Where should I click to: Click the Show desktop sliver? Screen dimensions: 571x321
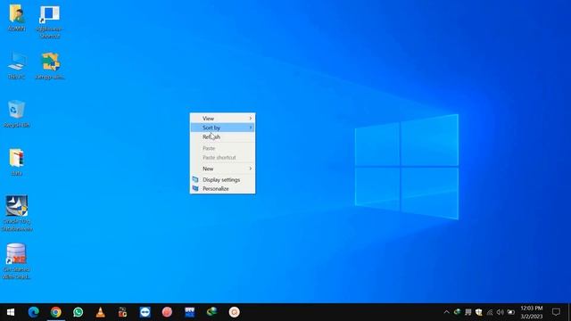569,312
